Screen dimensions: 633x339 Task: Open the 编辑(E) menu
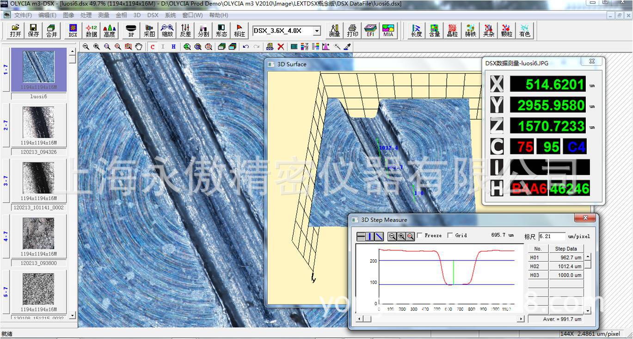(47, 15)
